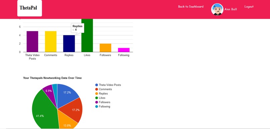Log out using the Logout link
The height and width of the screenshot is (129, 270).
point(249,7)
